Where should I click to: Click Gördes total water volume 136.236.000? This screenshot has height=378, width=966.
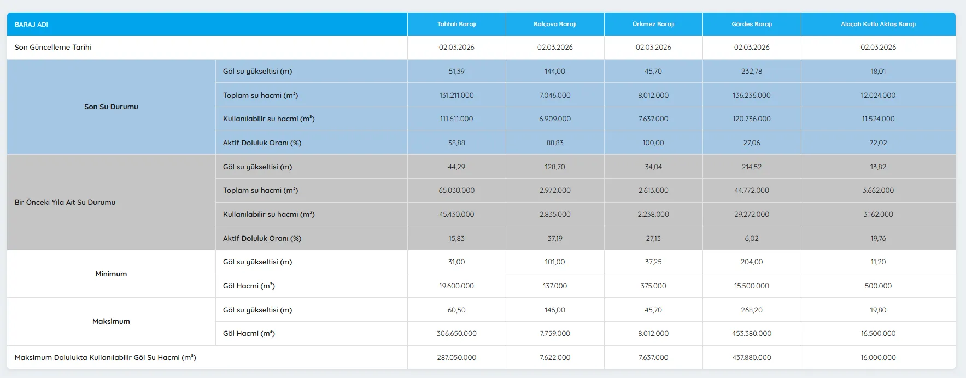click(x=752, y=95)
